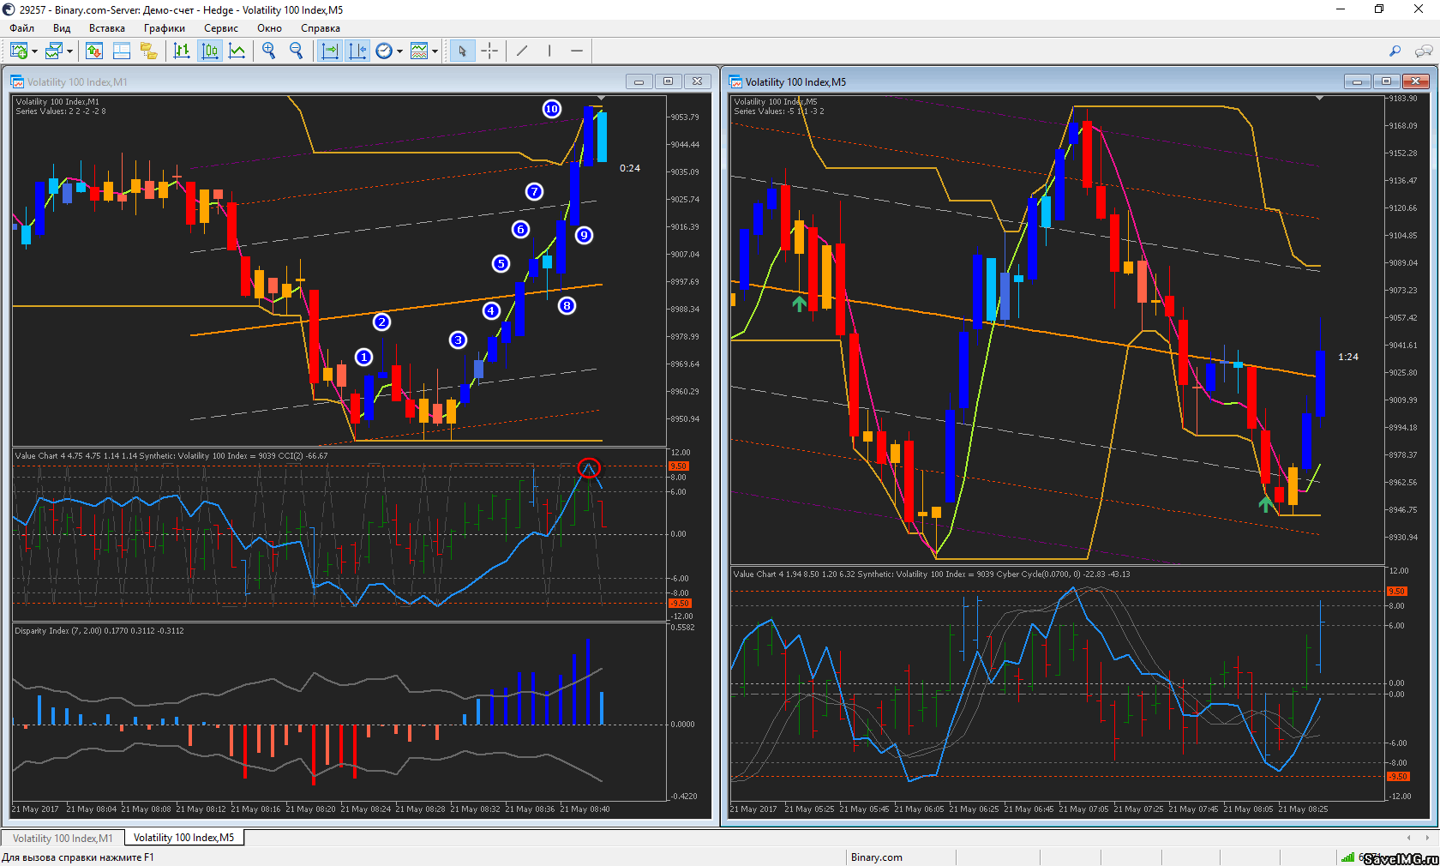Toggle chart auto scroll
The image size is (1440, 866).
point(329,51)
